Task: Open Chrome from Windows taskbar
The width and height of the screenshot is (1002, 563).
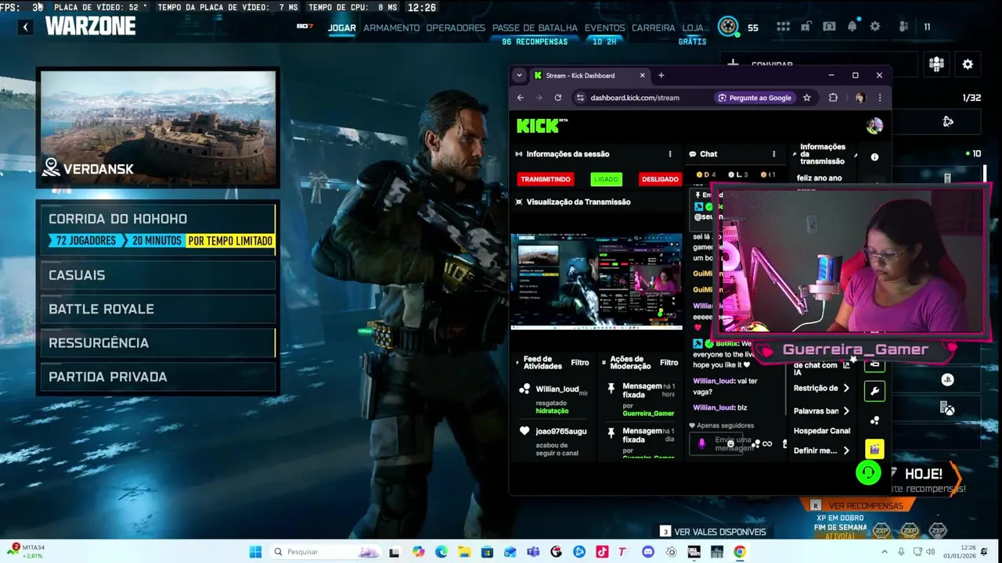Action: [740, 552]
